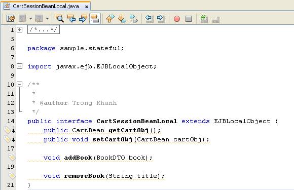This screenshot has height=190, width=294.
Task: Click the 'interface' keyword on line 14
Action: (74, 121)
